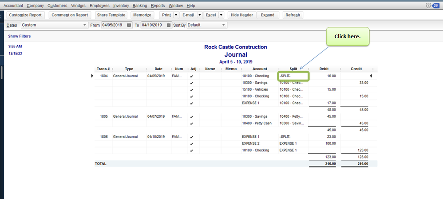Image resolution: width=443 pixels, height=199 pixels.
Task: Click the row marker arrow left of transaction 1804
Action: (x=92, y=76)
